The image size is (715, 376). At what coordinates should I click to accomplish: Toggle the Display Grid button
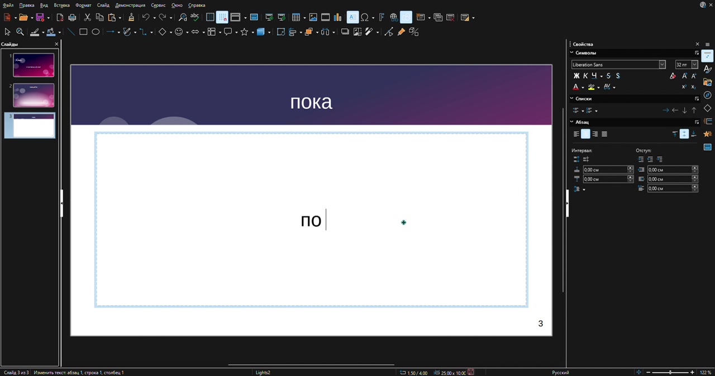click(210, 17)
